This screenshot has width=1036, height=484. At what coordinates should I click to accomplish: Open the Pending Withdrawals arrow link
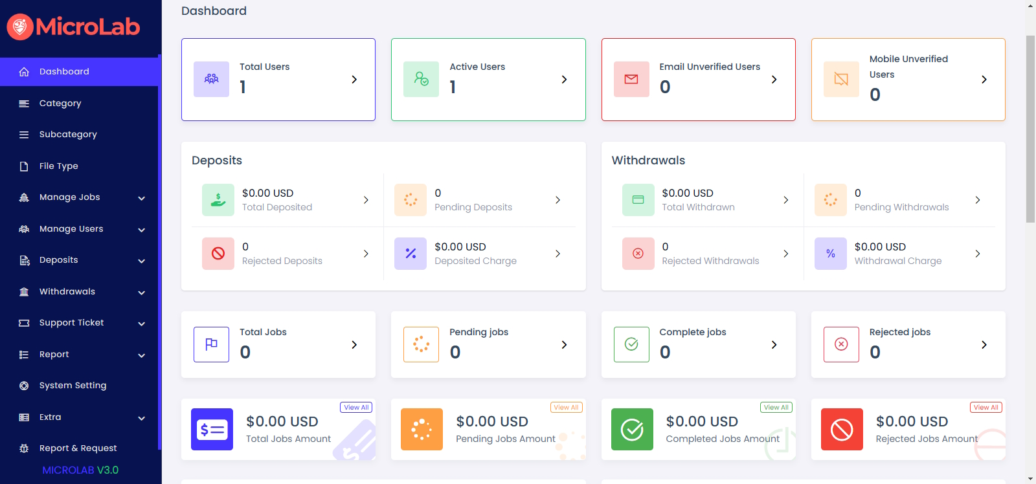click(x=977, y=200)
